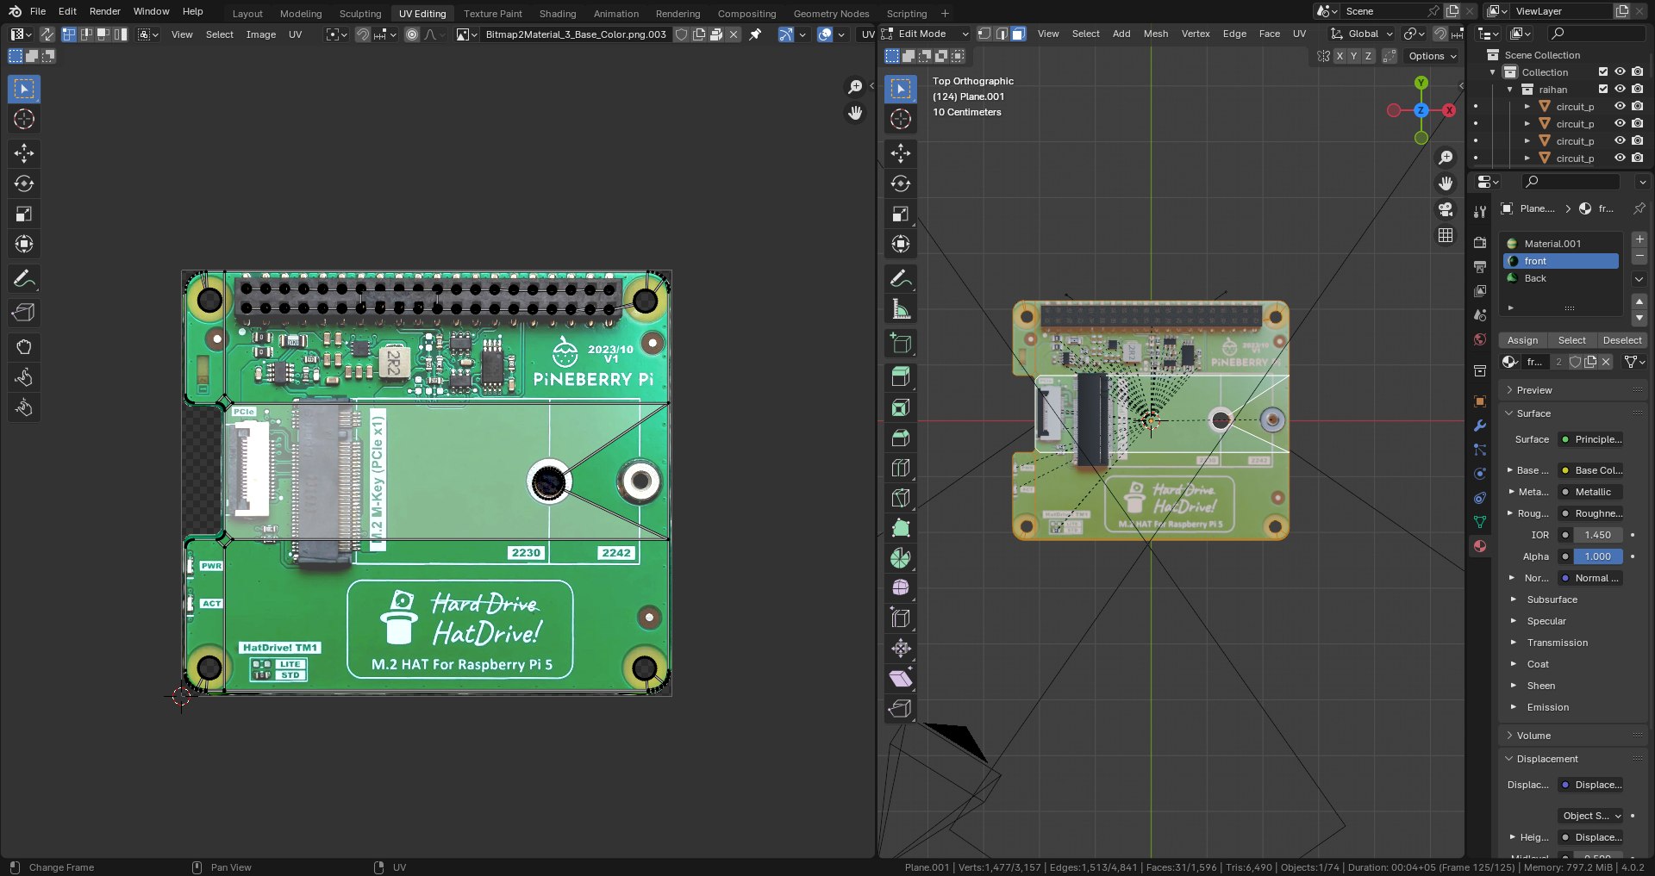Switch to the Texture Paint workspace tab
1655x876 pixels.
(492, 14)
